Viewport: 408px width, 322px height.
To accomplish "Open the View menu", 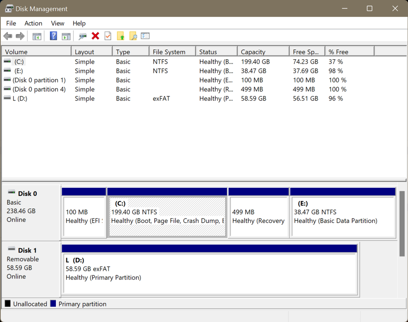I will click(57, 23).
